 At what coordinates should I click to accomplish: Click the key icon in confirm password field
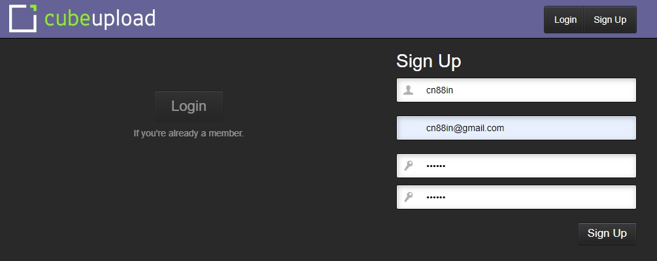[x=409, y=197]
